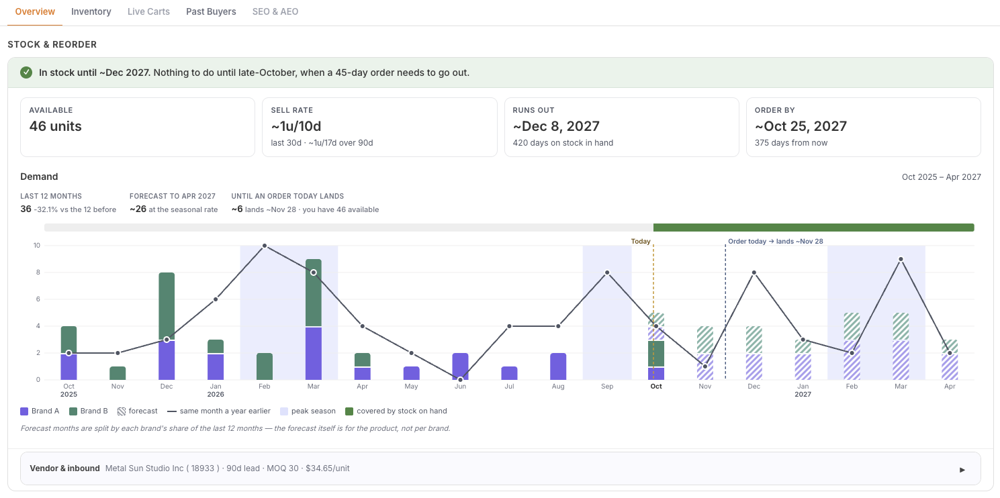The image size is (1000, 498).
Task: Switch to the Inventory tab
Action: pyautogui.click(x=91, y=11)
